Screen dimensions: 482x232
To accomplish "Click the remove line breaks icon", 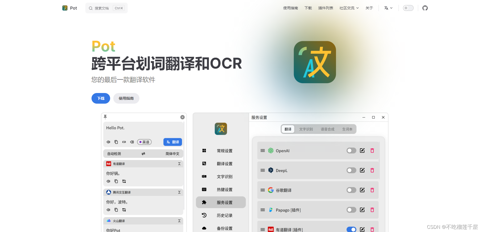I will click(124, 142).
